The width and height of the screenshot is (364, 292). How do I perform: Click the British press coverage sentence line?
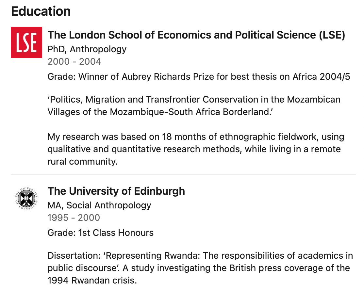(x=199, y=268)
